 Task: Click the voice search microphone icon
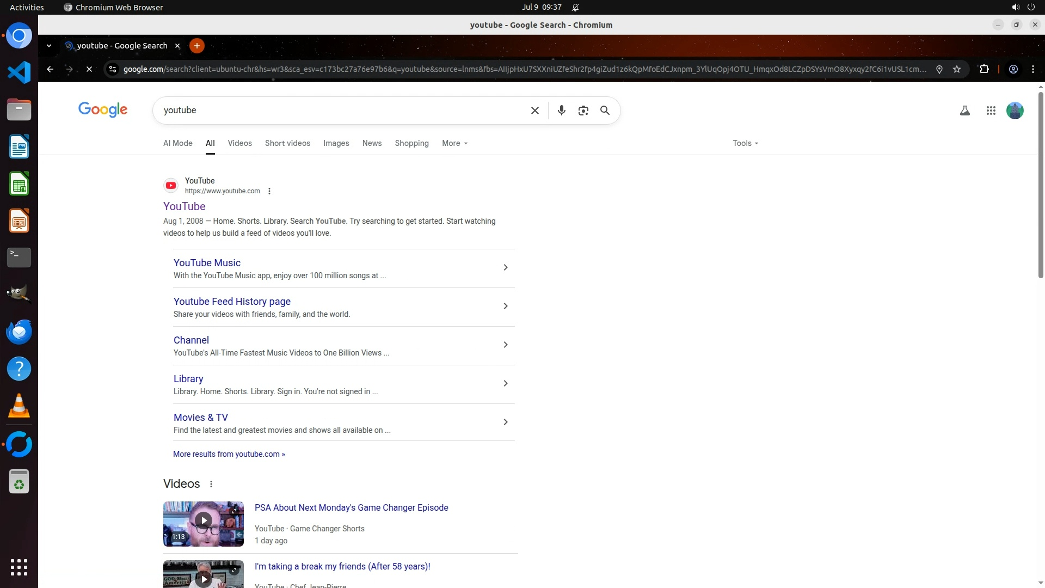561,111
